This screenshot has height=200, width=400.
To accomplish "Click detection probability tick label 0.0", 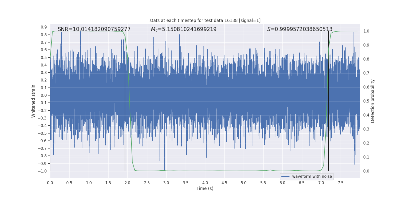I will pos(366,171).
